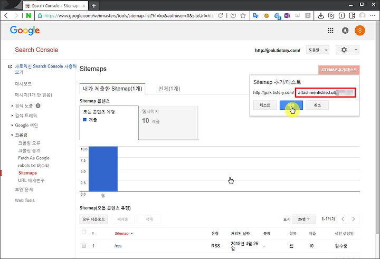Click the reader-mode bar icon in the toolbar
Screen dimensions: 380x259
click(x=341, y=16)
